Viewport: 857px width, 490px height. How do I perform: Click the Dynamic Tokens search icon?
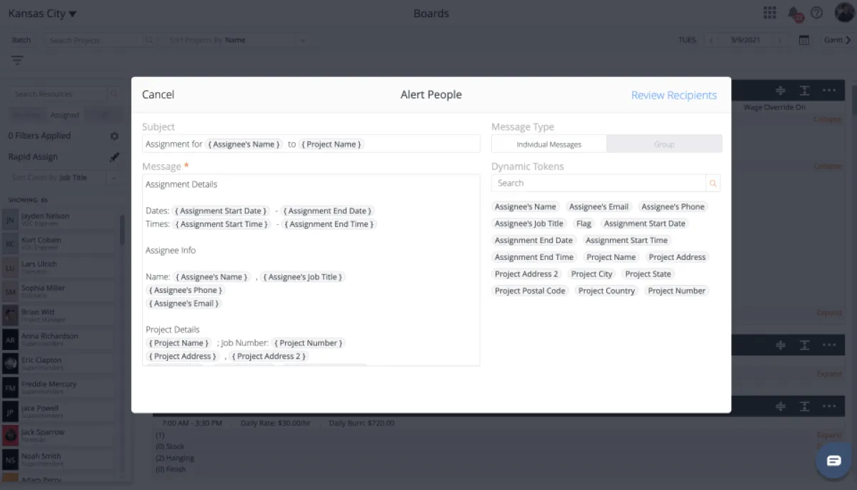[712, 184]
